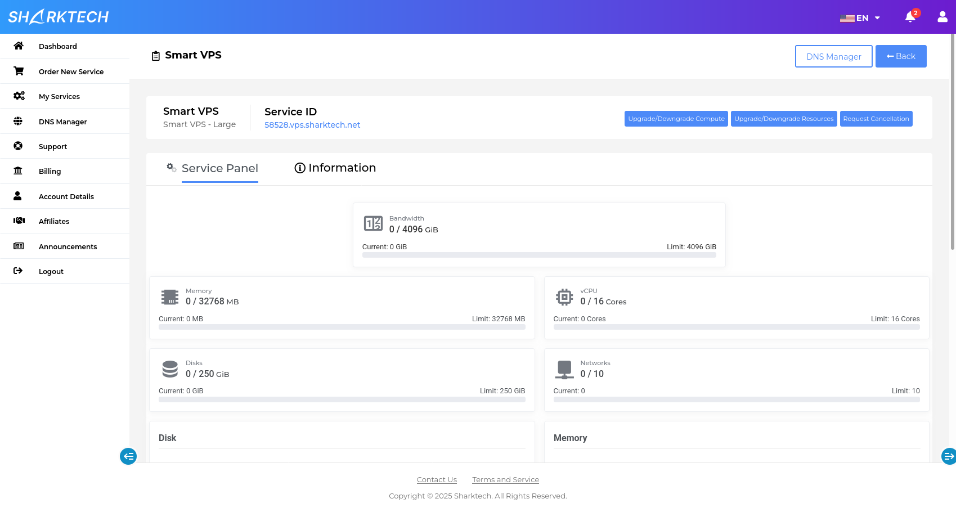Click 'Limit: 250 GiB' disk text
The image size is (956, 512).
coord(502,391)
